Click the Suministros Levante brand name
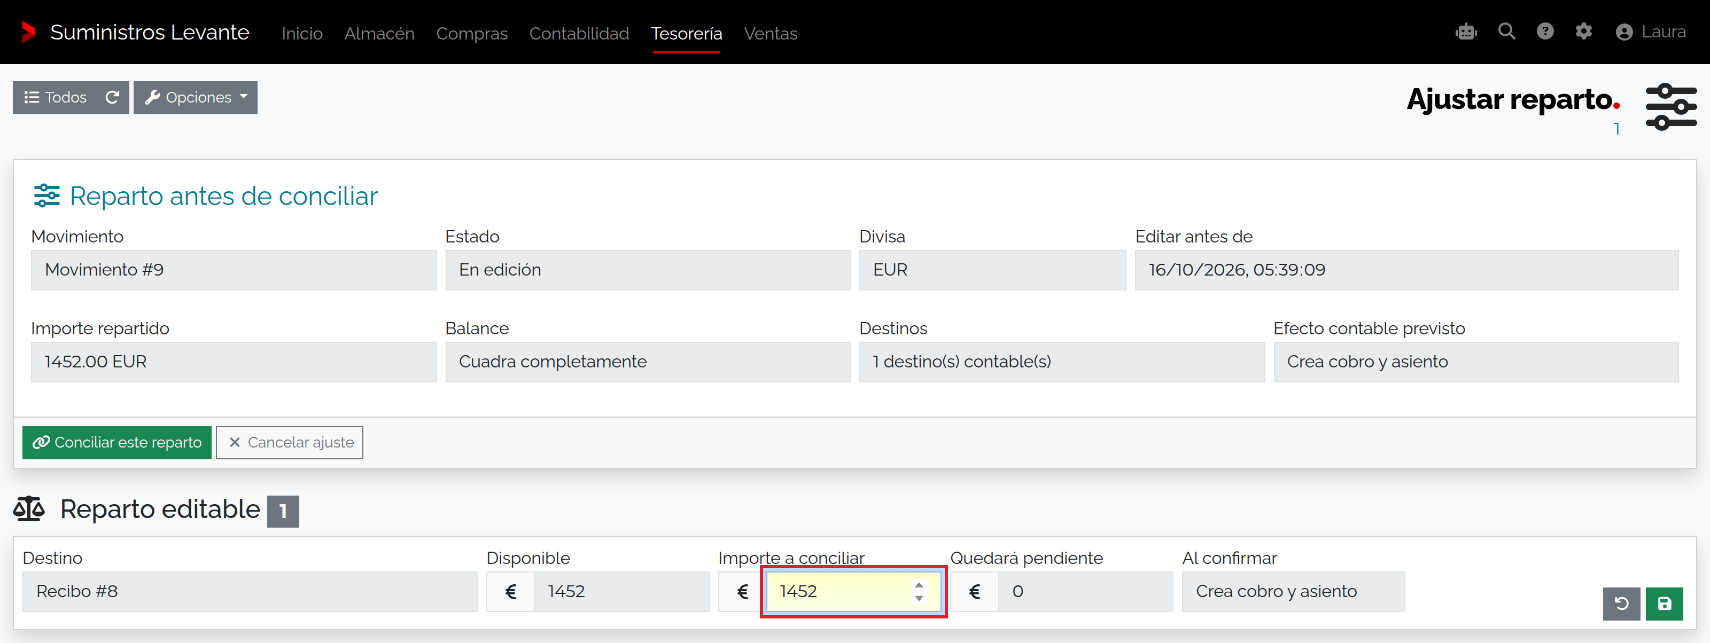The height and width of the screenshot is (643, 1710). [x=150, y=32]
